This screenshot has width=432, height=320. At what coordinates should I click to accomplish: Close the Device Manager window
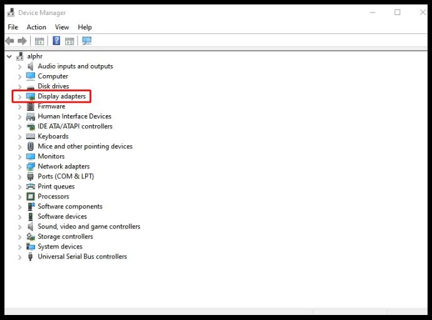423,12
